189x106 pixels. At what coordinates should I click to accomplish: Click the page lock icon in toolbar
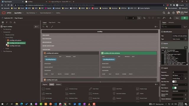click(144, 18)
